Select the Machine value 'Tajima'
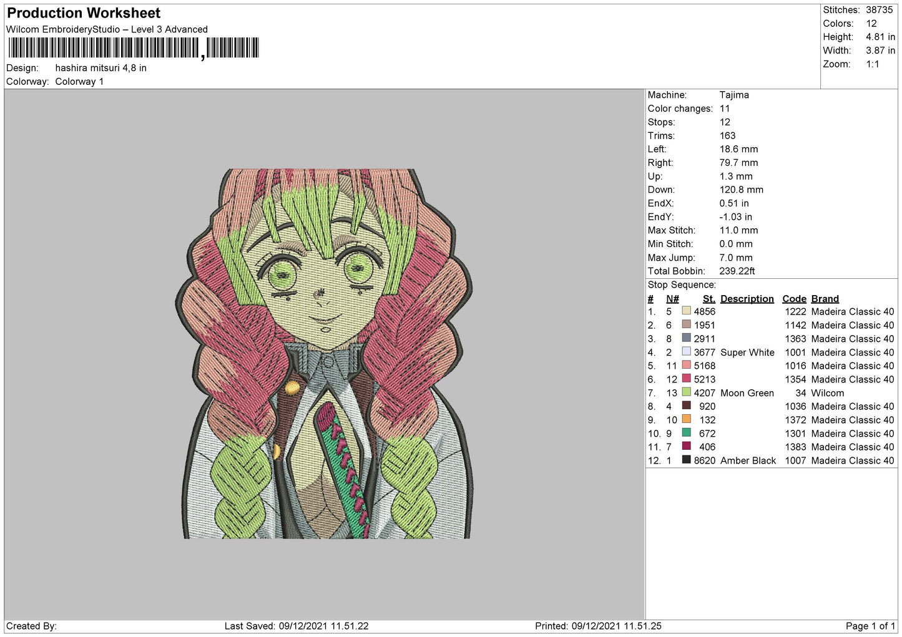902x637 pixels. (x=734, y=95)
